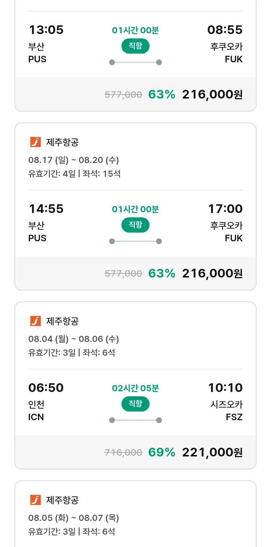Click the 08:55 arrival time at FUK
The height and width of the screenshot is (547, 271).
[x=225, y=30]
